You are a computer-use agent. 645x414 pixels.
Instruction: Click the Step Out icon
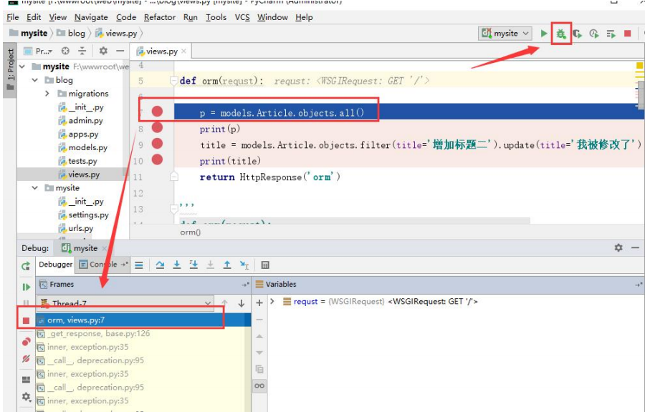227,265
